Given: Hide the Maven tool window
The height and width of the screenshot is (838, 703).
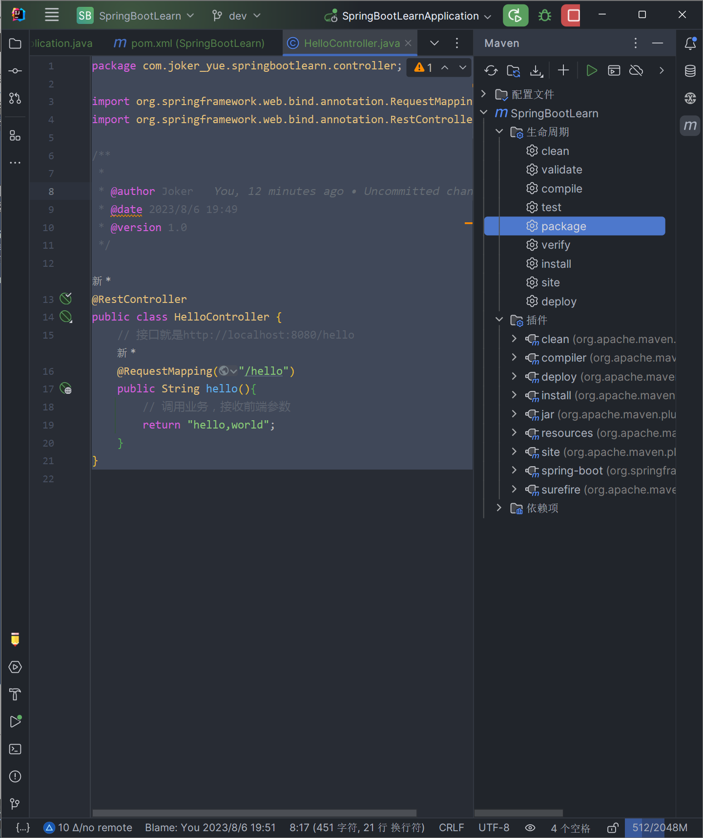Looking at the screenshot, I should tap(658, 43).
